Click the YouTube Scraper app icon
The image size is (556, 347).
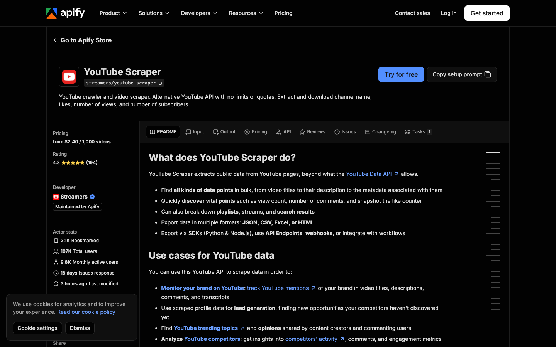click(x=69, y=77)
